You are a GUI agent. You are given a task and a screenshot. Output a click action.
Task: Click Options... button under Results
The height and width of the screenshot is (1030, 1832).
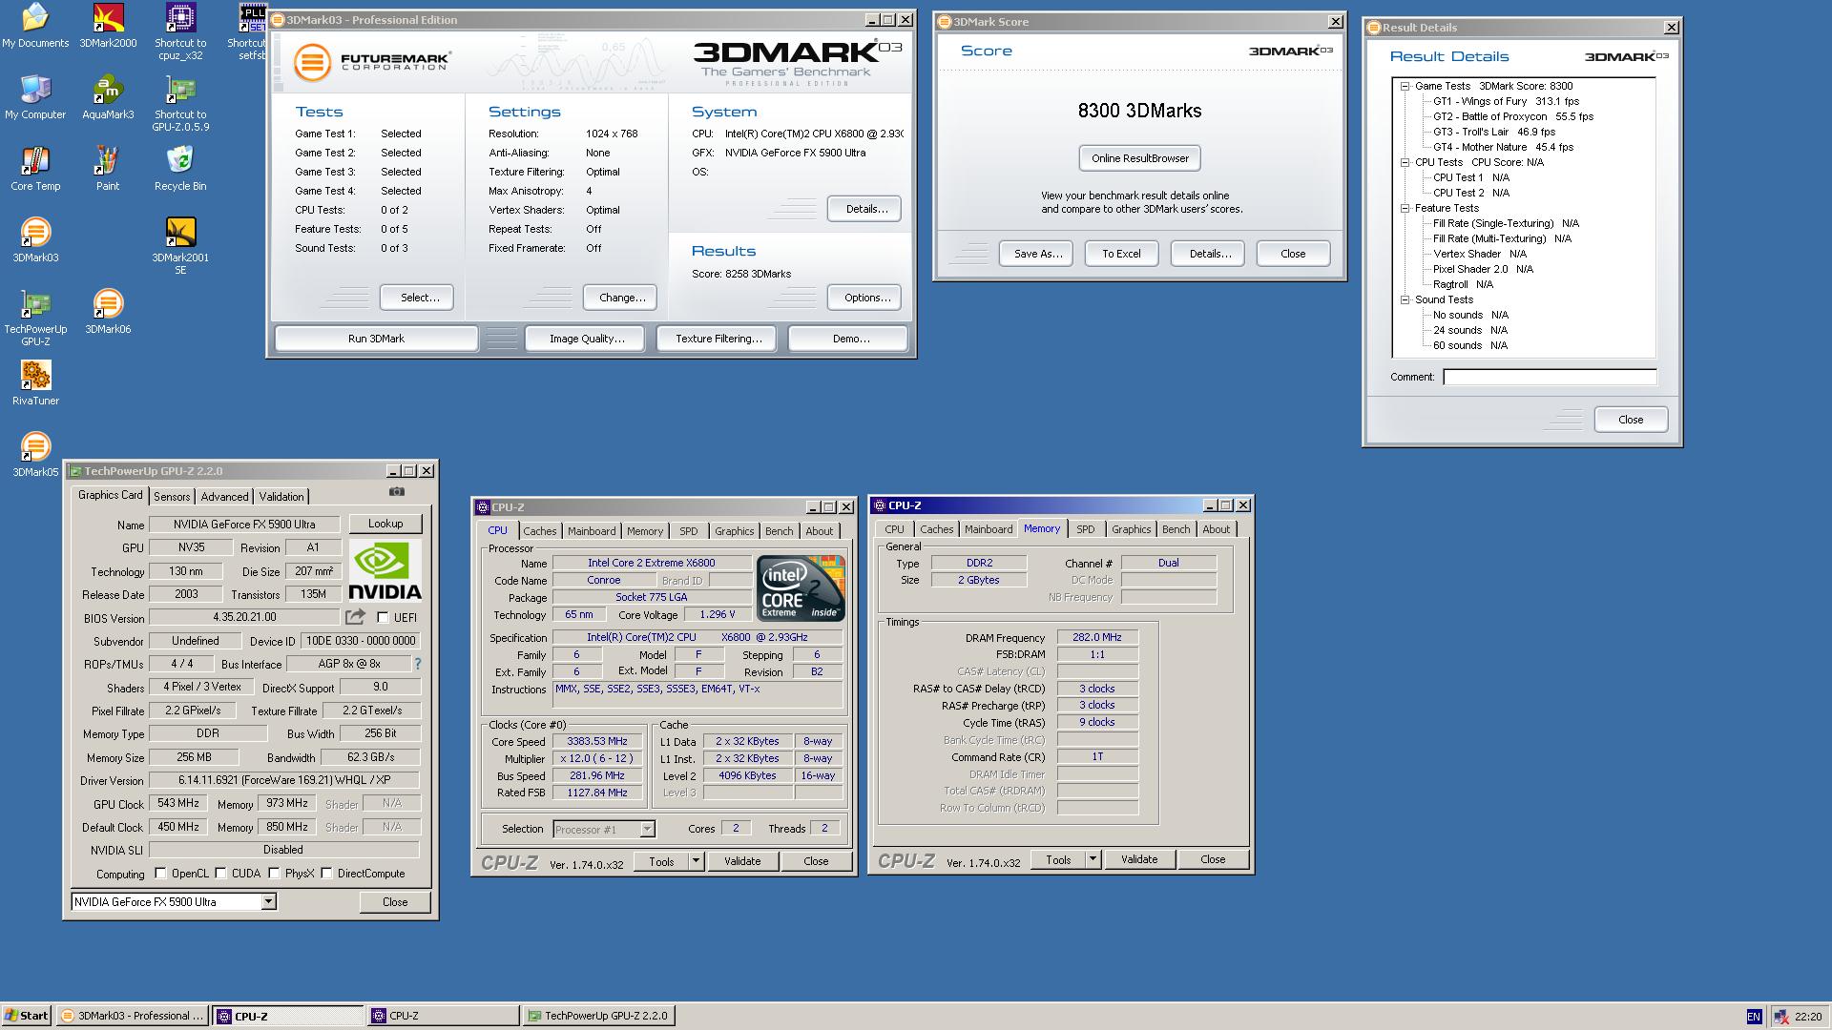[866, 298]
